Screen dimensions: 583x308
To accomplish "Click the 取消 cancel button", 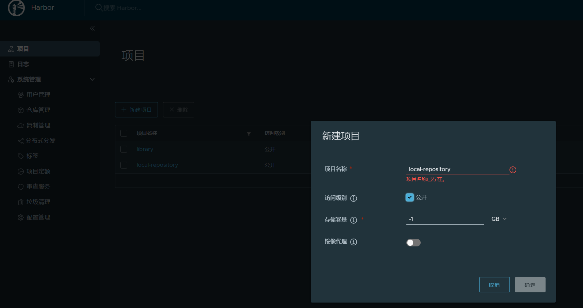I will [x=494, y=285].
